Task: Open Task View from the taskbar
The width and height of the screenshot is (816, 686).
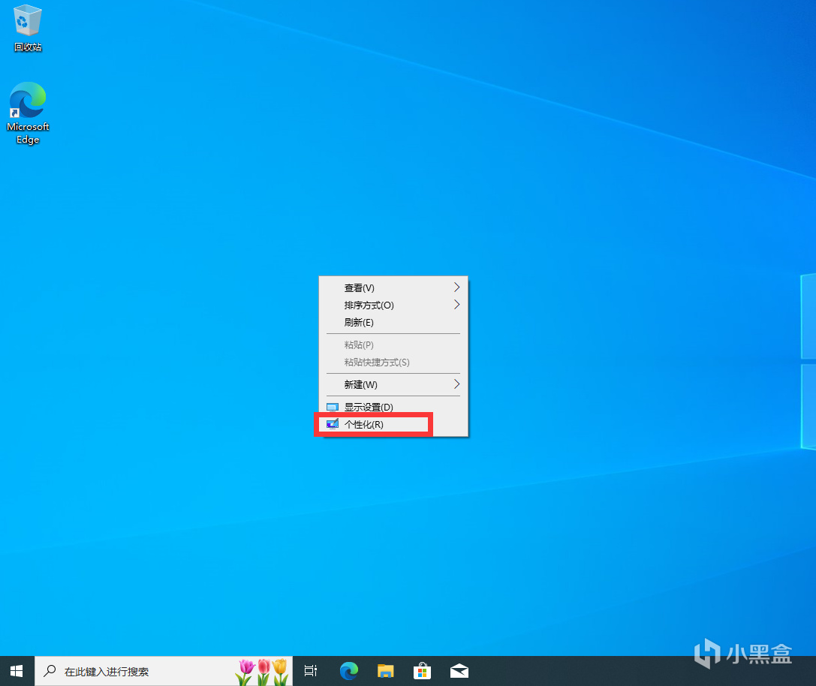Action: [311, 672]
